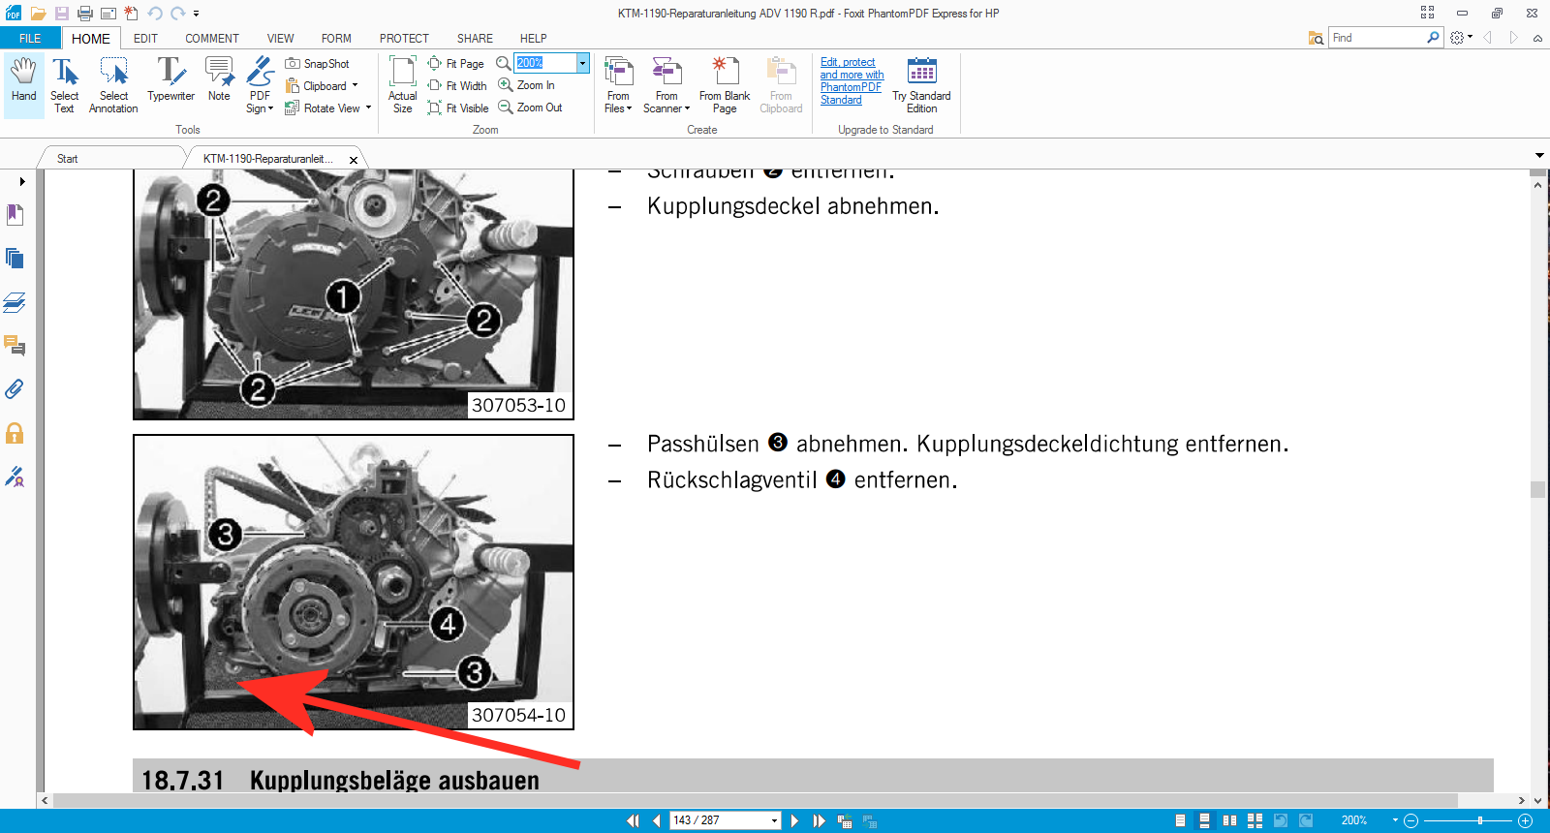Create PDF From Blank Page
This screenshot has height=833, width=1550.
coord(724,84)
